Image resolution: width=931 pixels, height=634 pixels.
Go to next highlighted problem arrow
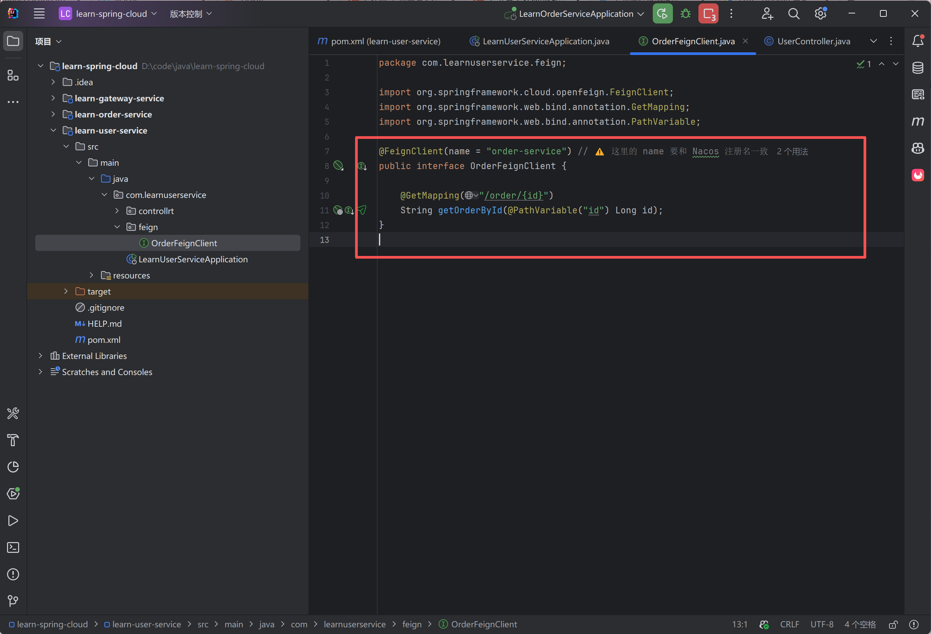tap(895, 64)
